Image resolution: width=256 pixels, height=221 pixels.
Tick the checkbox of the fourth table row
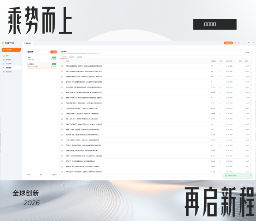click(x=62, y=82)
